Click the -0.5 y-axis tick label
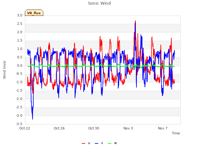The height and width of the screenshot is (149, 199). [x=19, y=74]
